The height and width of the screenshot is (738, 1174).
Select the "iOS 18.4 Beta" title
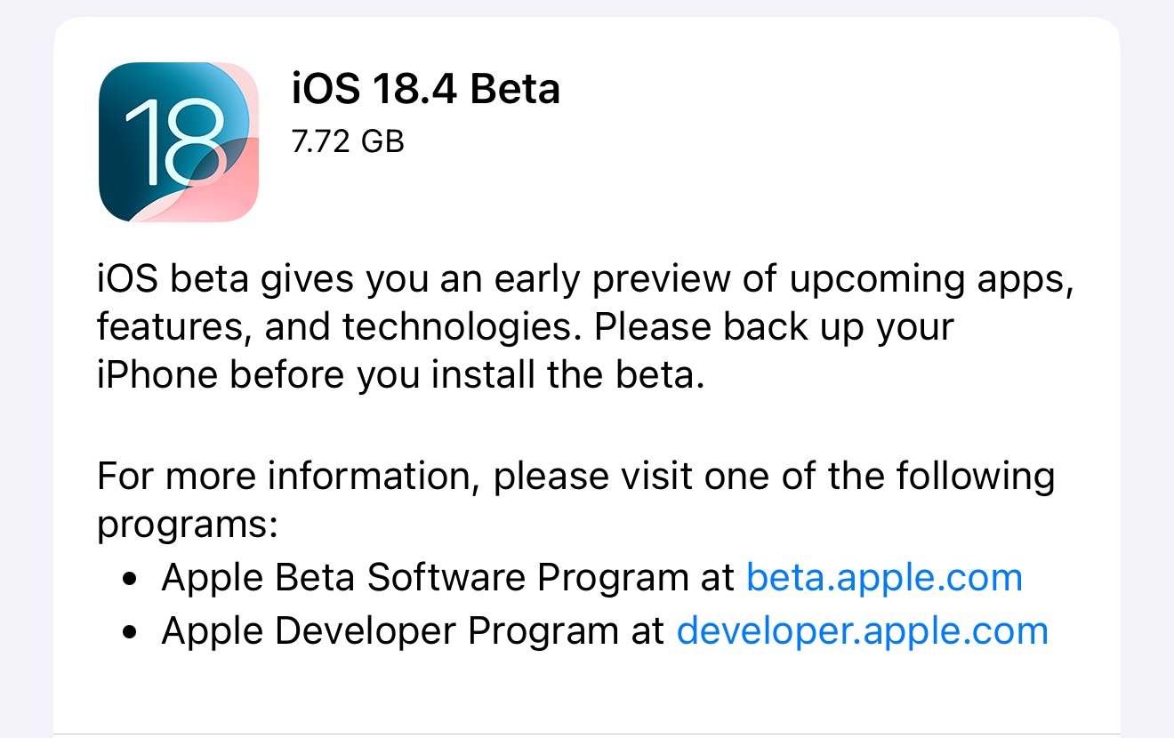426,89
